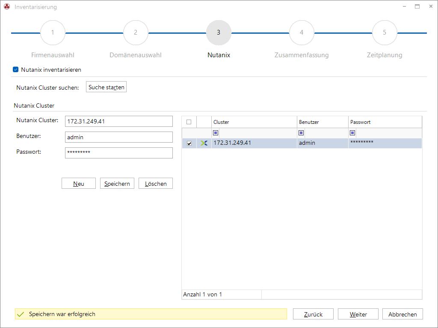Focus the Benutzer input field
This screenshot has width=438, height=328.
(119, 137)
